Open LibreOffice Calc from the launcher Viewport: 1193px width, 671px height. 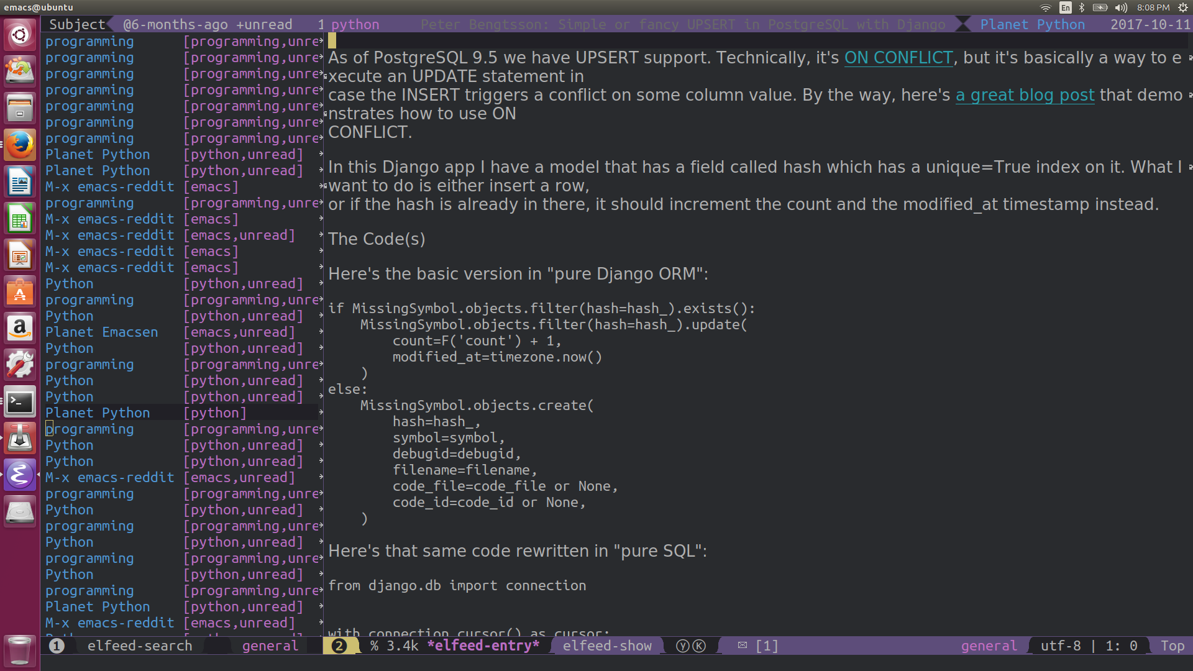pos(20,219)
